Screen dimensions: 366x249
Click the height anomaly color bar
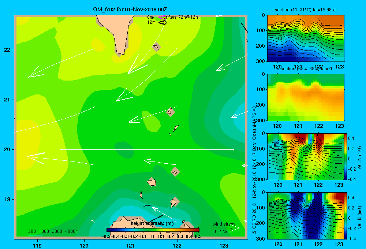click(153, 230)
